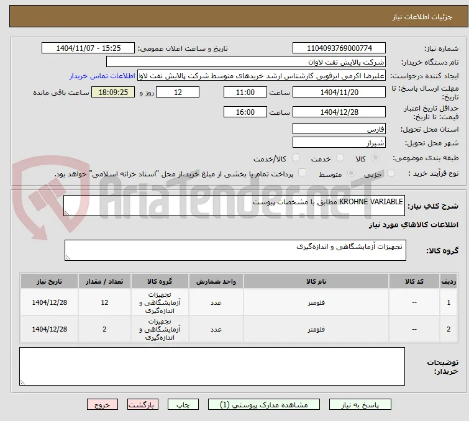The height and width of the screenshot is (421, 469).
Task: Click فلومتر in row 2
Action: click(316, 329)
